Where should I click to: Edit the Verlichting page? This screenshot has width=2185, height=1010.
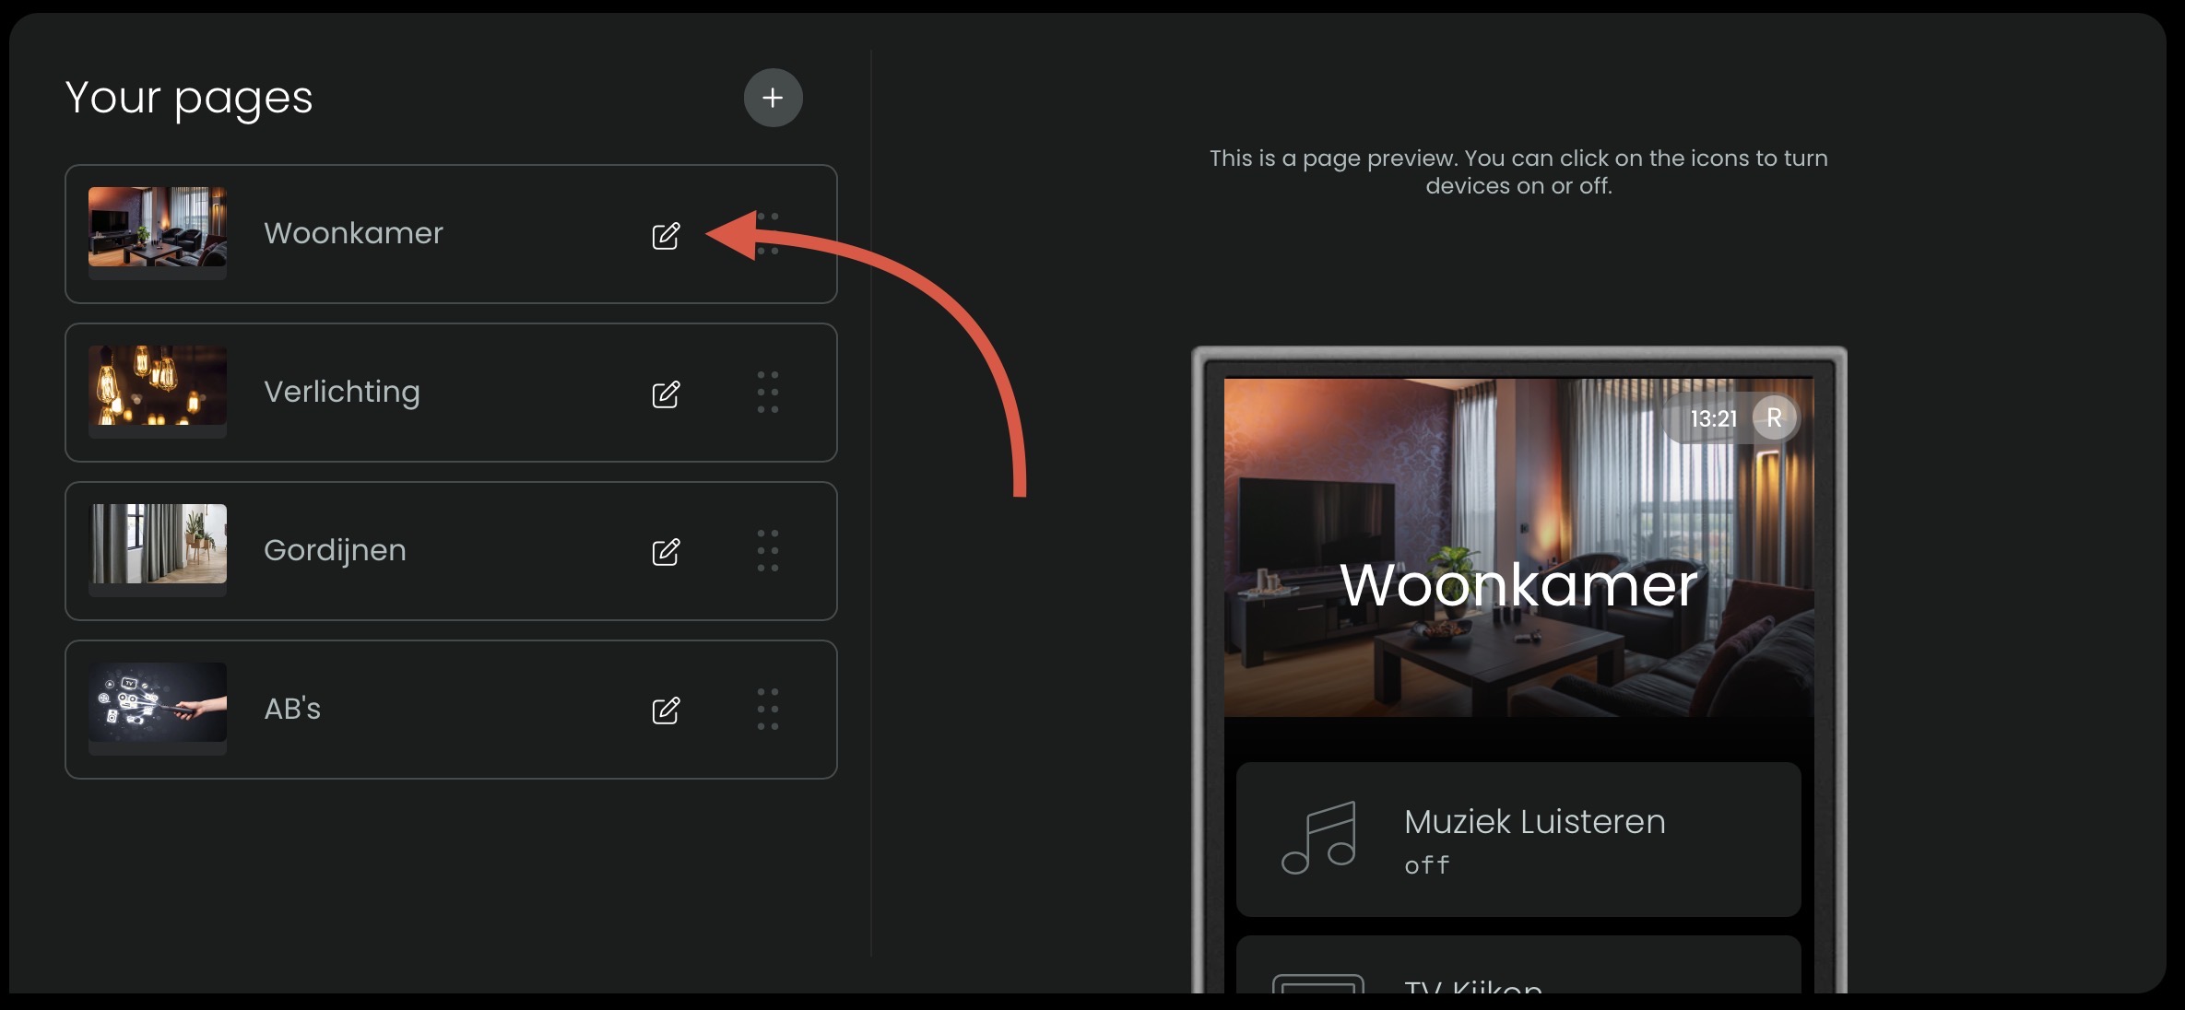(666, 394)
